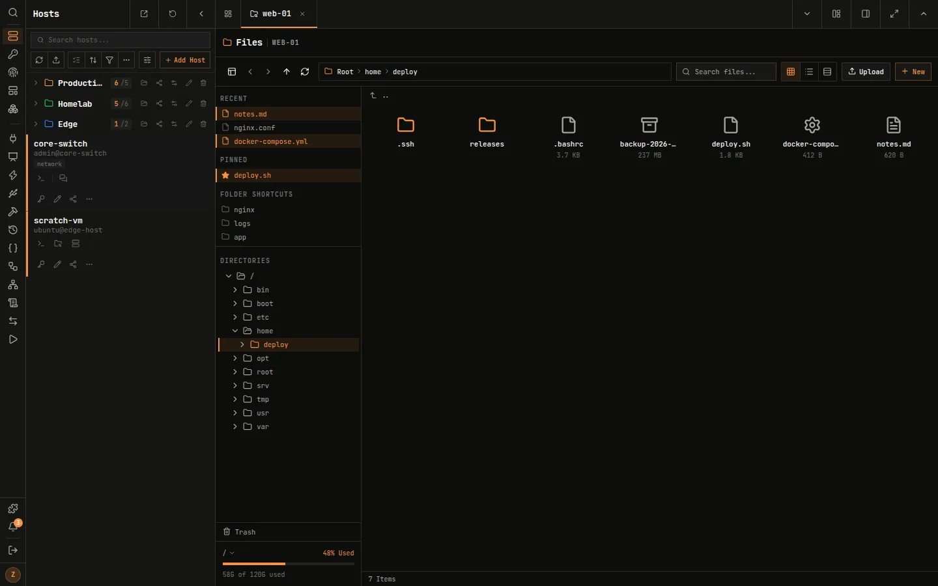
Task: Reload the current deploy folder listing
Action: tap(305, 72)
